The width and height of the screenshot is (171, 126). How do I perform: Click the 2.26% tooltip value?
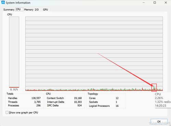[x=159, y=98]
